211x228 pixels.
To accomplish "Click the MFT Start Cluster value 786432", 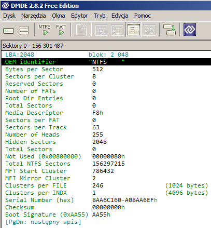I will coord(103,171).
